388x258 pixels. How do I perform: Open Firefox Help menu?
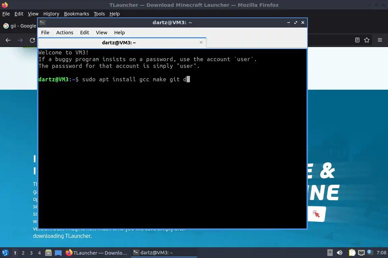pyautogui.click(x=115, y=14)
